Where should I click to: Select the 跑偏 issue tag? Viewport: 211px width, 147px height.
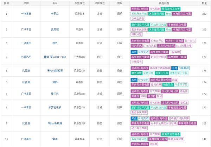(x=175, y=80)
